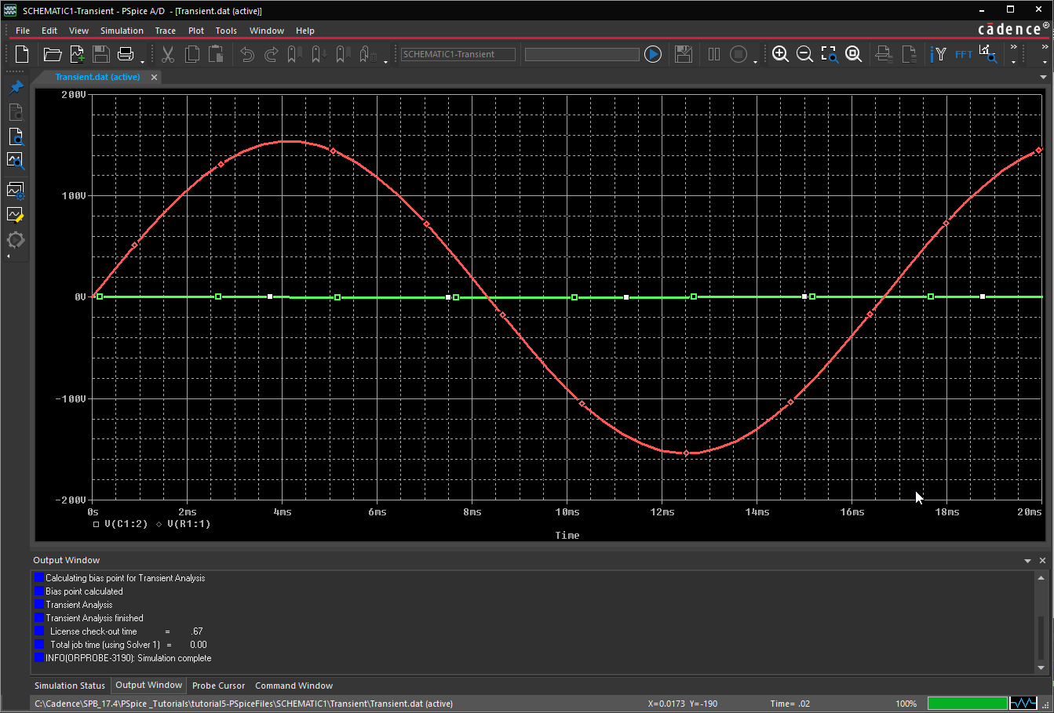Open the View Simulation Results icon
The height and width of the screenshot is (713, 1054).
point(15,161)
